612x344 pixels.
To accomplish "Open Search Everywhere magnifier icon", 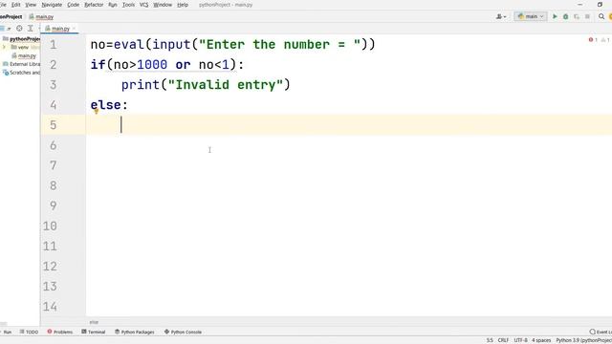I will click(601, 16).
